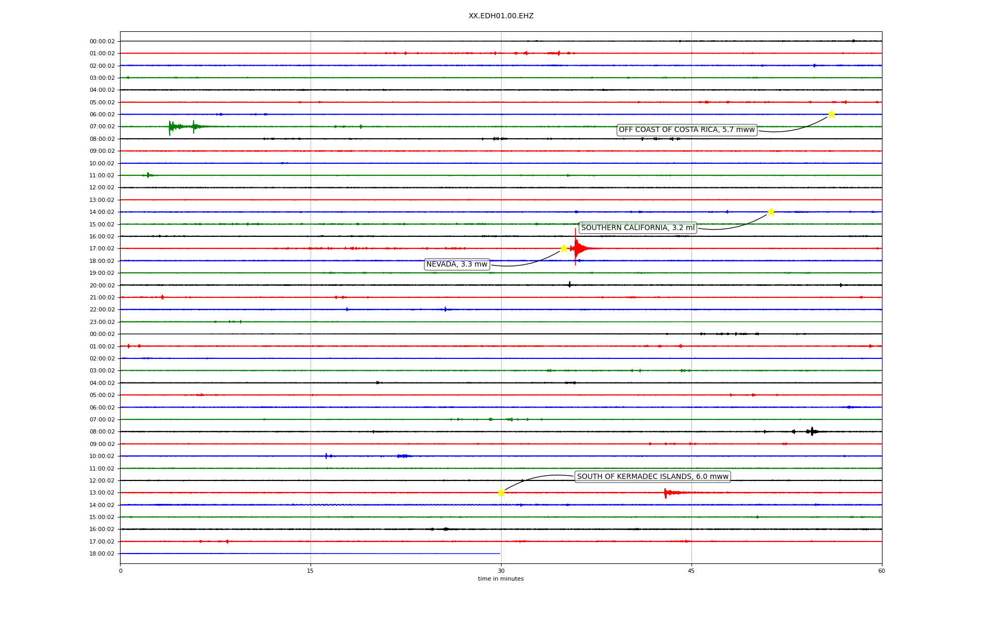Select the OFF COAST OF COSTA RICA label
1002x626 pixels.
(x=686, y=130)
